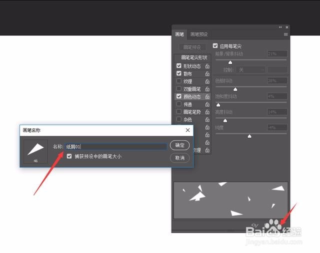Enable the 传递 checkbox
Viewport: 320px width, 253px height.
click(x=179, y=104)
